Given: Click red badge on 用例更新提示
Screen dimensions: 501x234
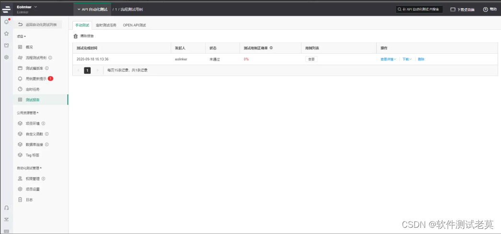Looking at the screenshot, I should coord(50,78).
